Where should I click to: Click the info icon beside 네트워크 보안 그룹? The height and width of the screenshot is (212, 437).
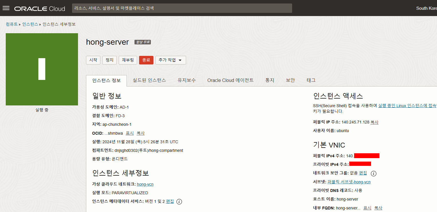point(374,173)
